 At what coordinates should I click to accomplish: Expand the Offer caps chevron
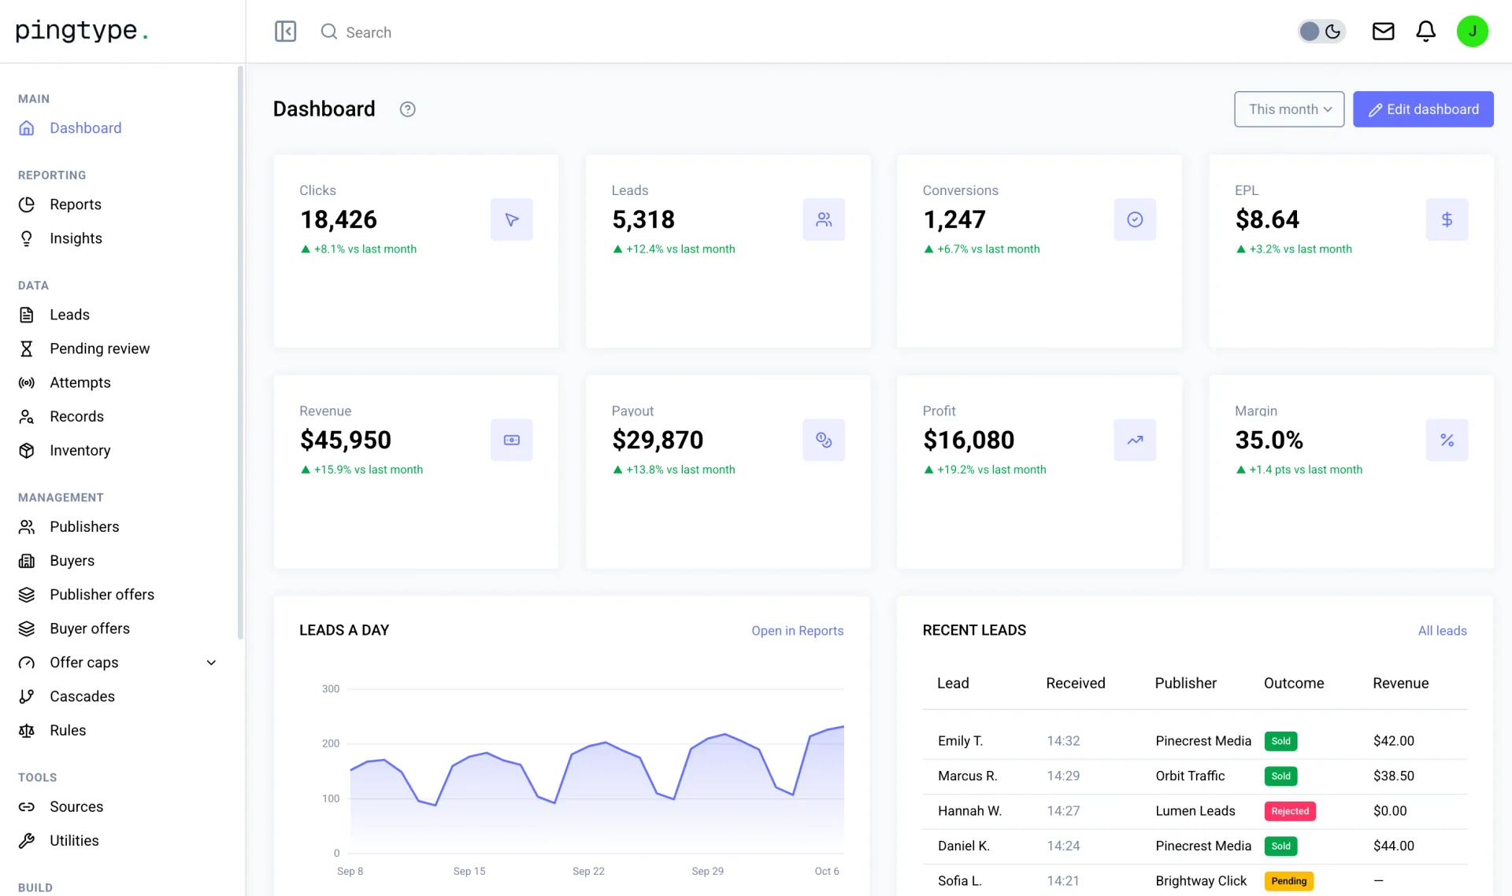pyautogui.click(x=211, y=662)
